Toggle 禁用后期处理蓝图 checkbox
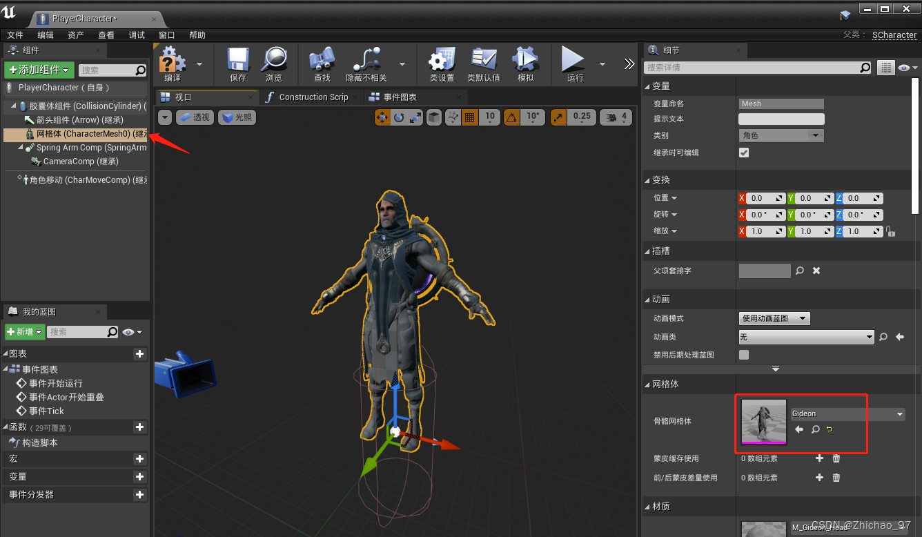 click(x=744, y=355)
